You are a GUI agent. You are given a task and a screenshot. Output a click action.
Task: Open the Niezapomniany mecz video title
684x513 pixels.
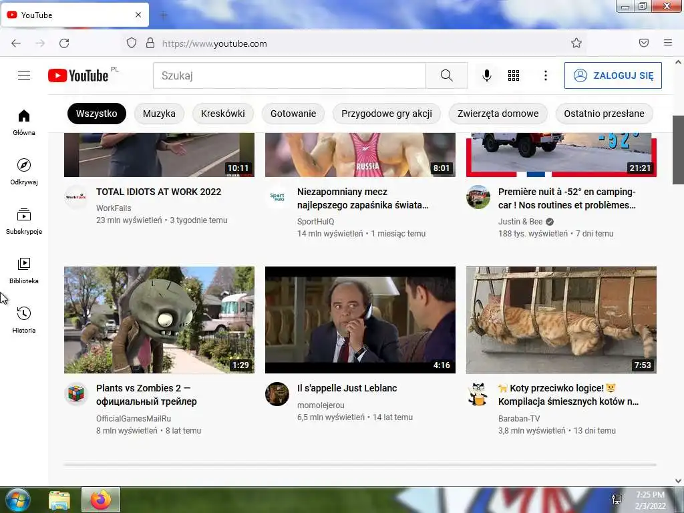tap(363, 198)
